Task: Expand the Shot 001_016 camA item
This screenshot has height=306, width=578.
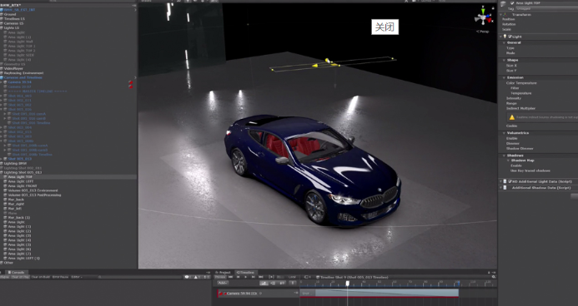Action: (x=5, y=114)
